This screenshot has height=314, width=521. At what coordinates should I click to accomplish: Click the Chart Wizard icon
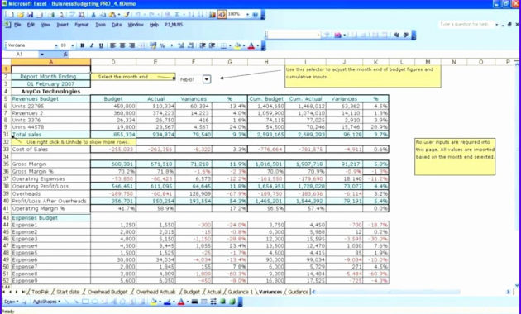[213, 15]
